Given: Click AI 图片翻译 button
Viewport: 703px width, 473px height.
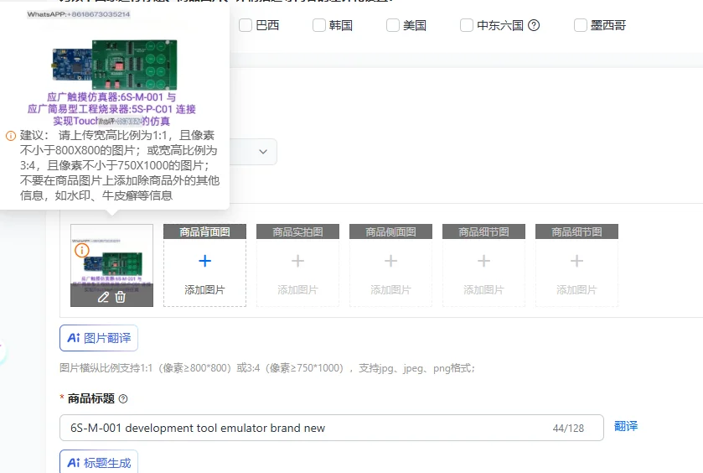Looking at the screenshot, I should tap(99, 338).
